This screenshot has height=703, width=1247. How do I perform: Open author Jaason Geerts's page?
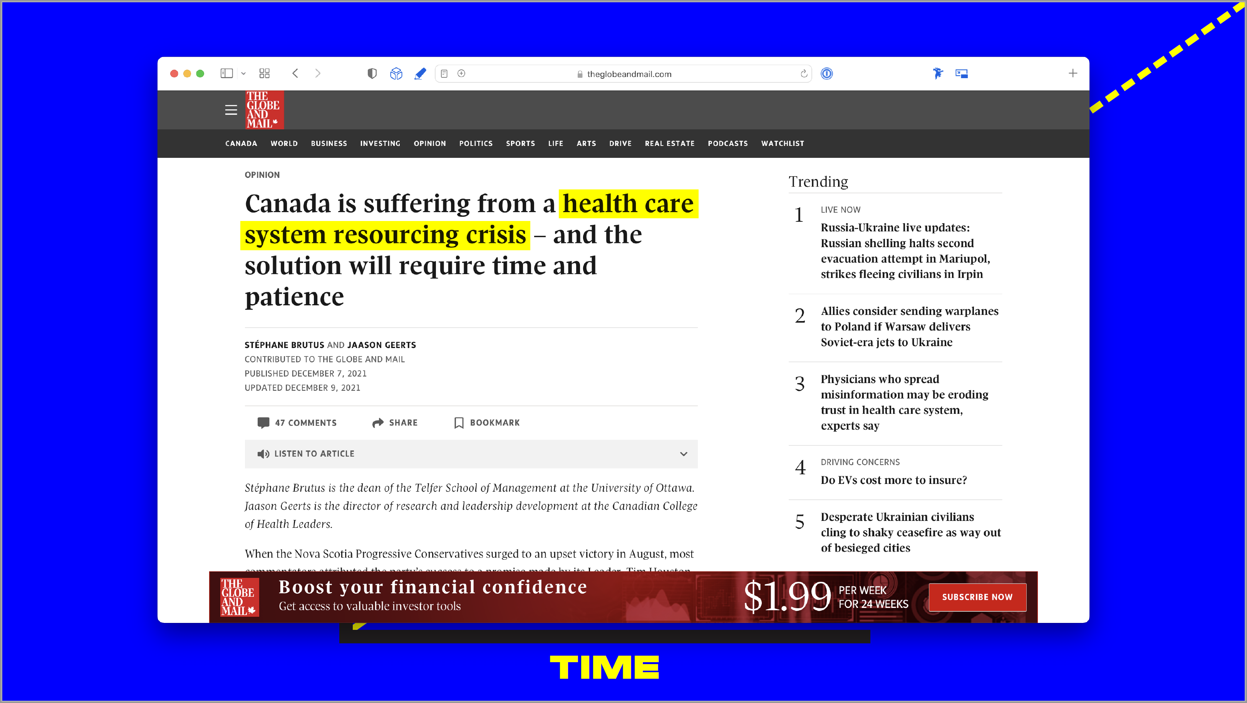pos(382,345)
